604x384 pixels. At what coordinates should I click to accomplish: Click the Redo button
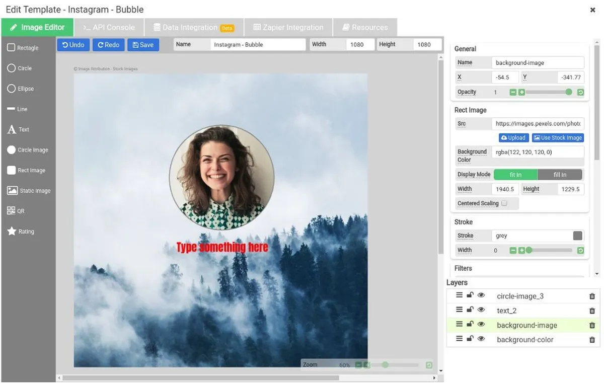(108, 45)
